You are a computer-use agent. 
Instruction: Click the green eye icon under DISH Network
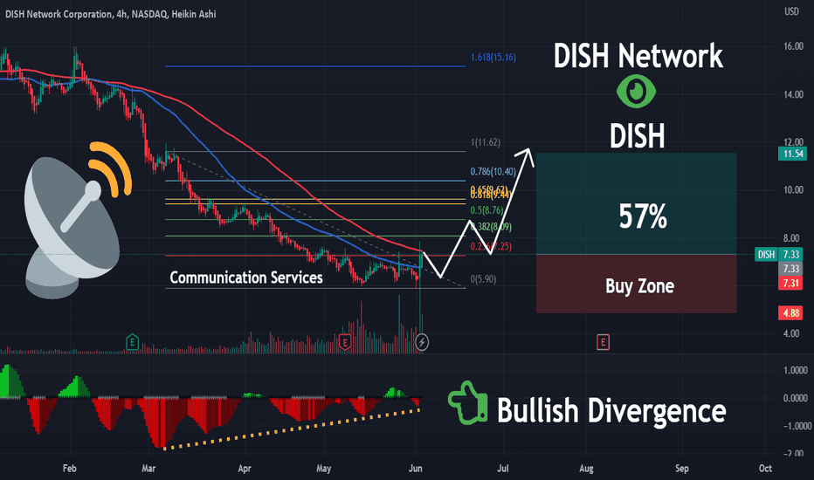(636, 92)
